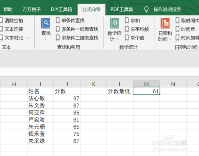Select the score cell 85
199x156 pixels.
click(x=67, y=112)
